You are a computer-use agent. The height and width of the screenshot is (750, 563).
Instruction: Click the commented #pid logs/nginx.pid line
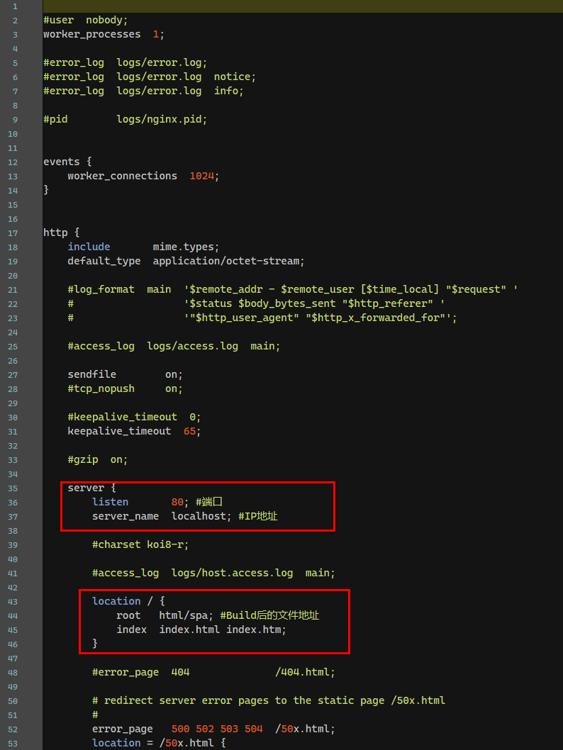coord(125,119)
